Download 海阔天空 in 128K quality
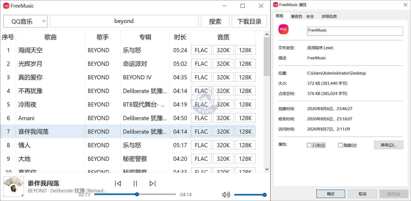This screenshot has height=201, width=411. point(245,50)
